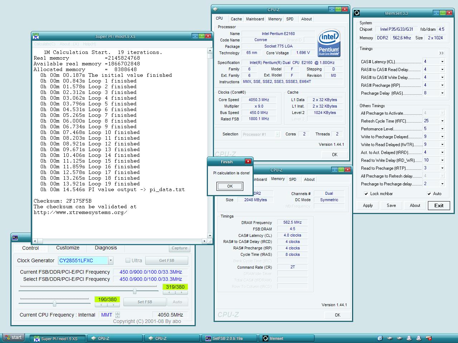Click Apply in MemSet

pyautogui.click(x=368, y=205)
